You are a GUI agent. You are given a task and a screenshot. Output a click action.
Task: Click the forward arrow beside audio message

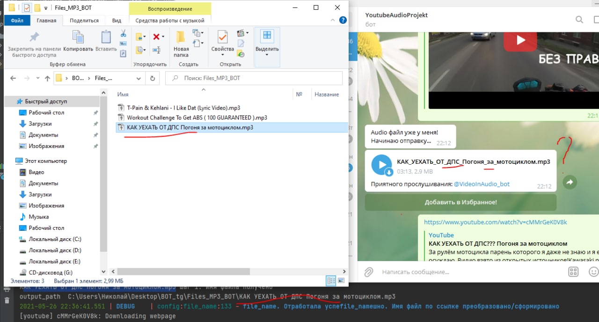point(570,183)
